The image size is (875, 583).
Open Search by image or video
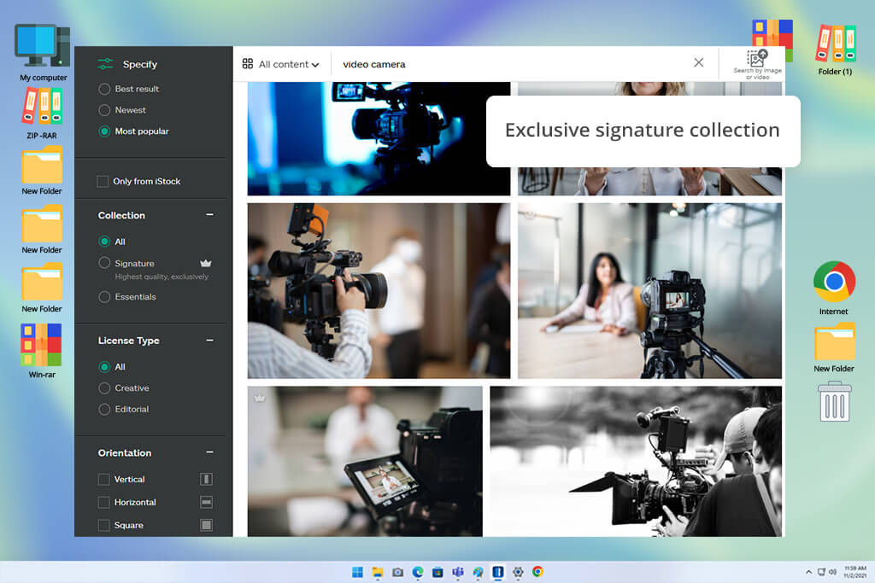pyautogui.click(x=757, y=65)
